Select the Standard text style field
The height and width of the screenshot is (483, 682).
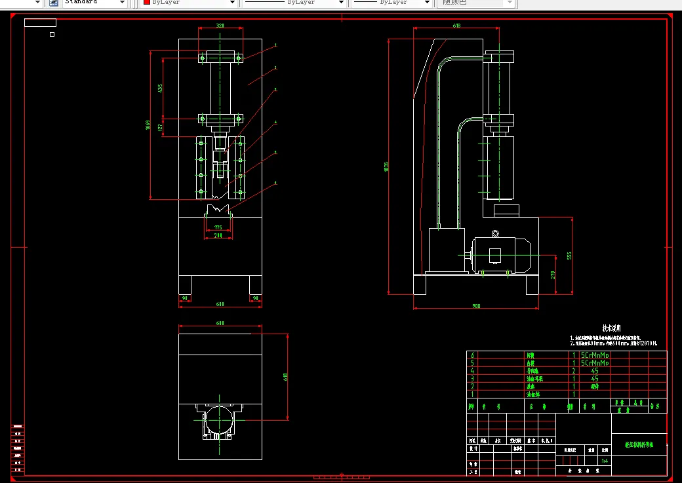(x=90, y=2)
